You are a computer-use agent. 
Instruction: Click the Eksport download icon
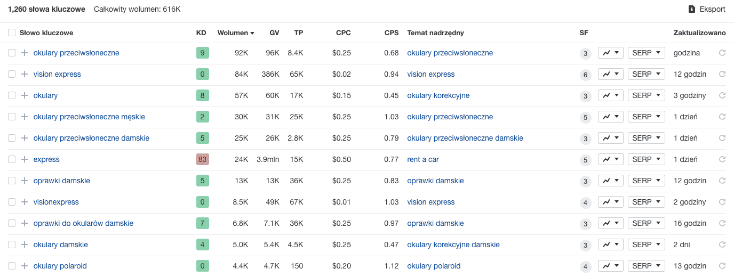692,9
